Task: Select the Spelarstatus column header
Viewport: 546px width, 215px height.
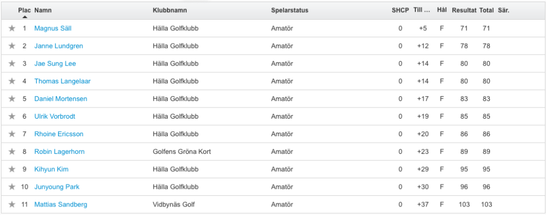Action: 290,11
